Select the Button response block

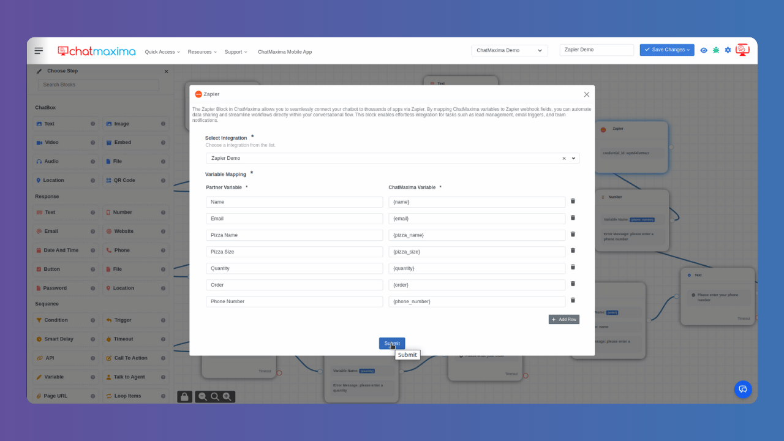(66, 269)
